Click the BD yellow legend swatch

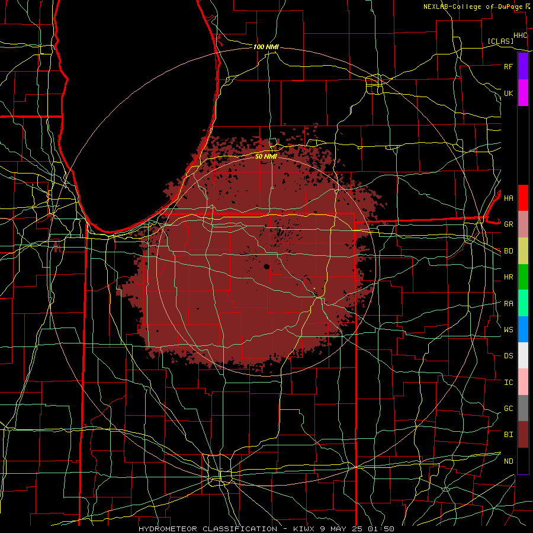click(x=523, y=251)
